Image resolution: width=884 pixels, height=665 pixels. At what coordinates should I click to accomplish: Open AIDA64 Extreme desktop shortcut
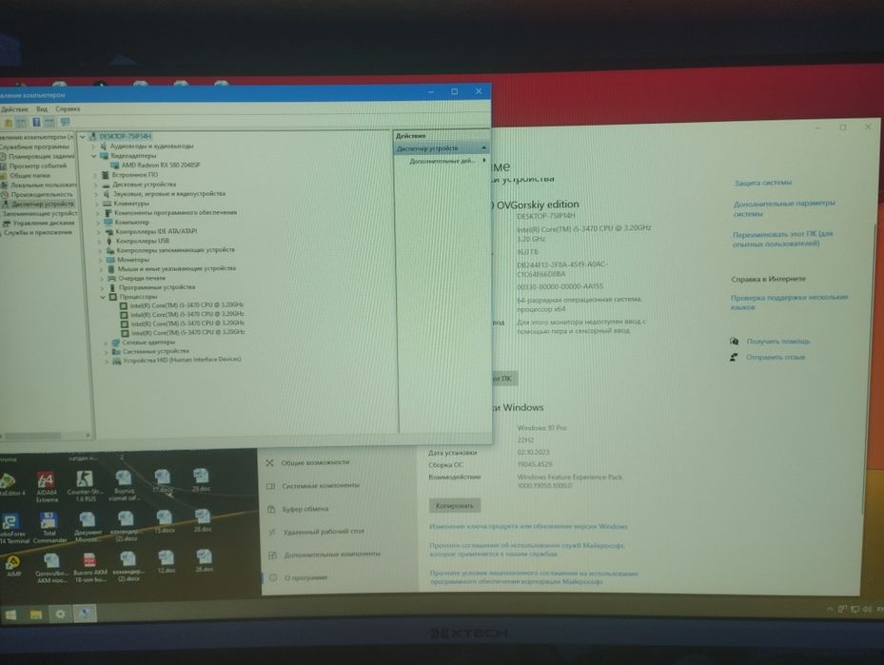(x=47, y=486)
